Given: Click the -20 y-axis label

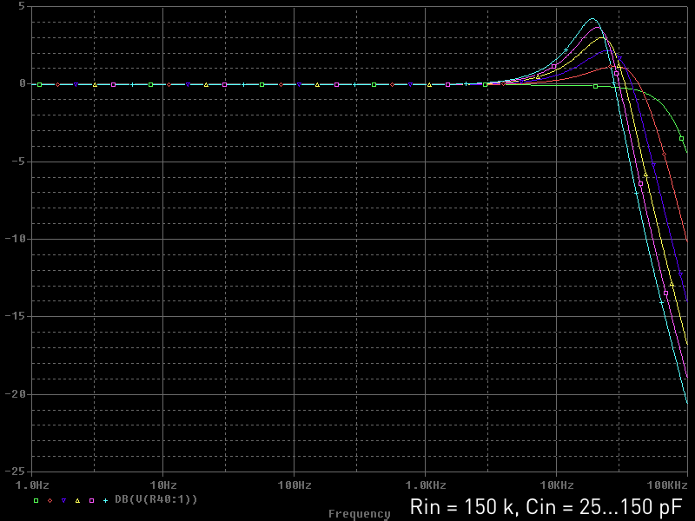Looking at the screenshot, I should coord(15,394).
